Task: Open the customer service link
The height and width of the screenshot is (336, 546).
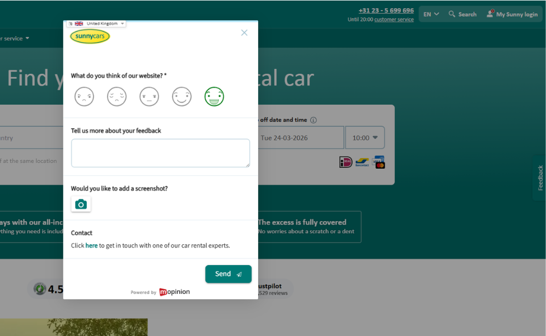Action: coord(394,19)
